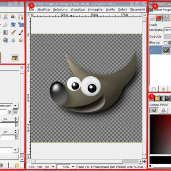Viewport: 171px width, 171px height.
Task: Open the Layers tab icon in dock
Action: (152, 18)
